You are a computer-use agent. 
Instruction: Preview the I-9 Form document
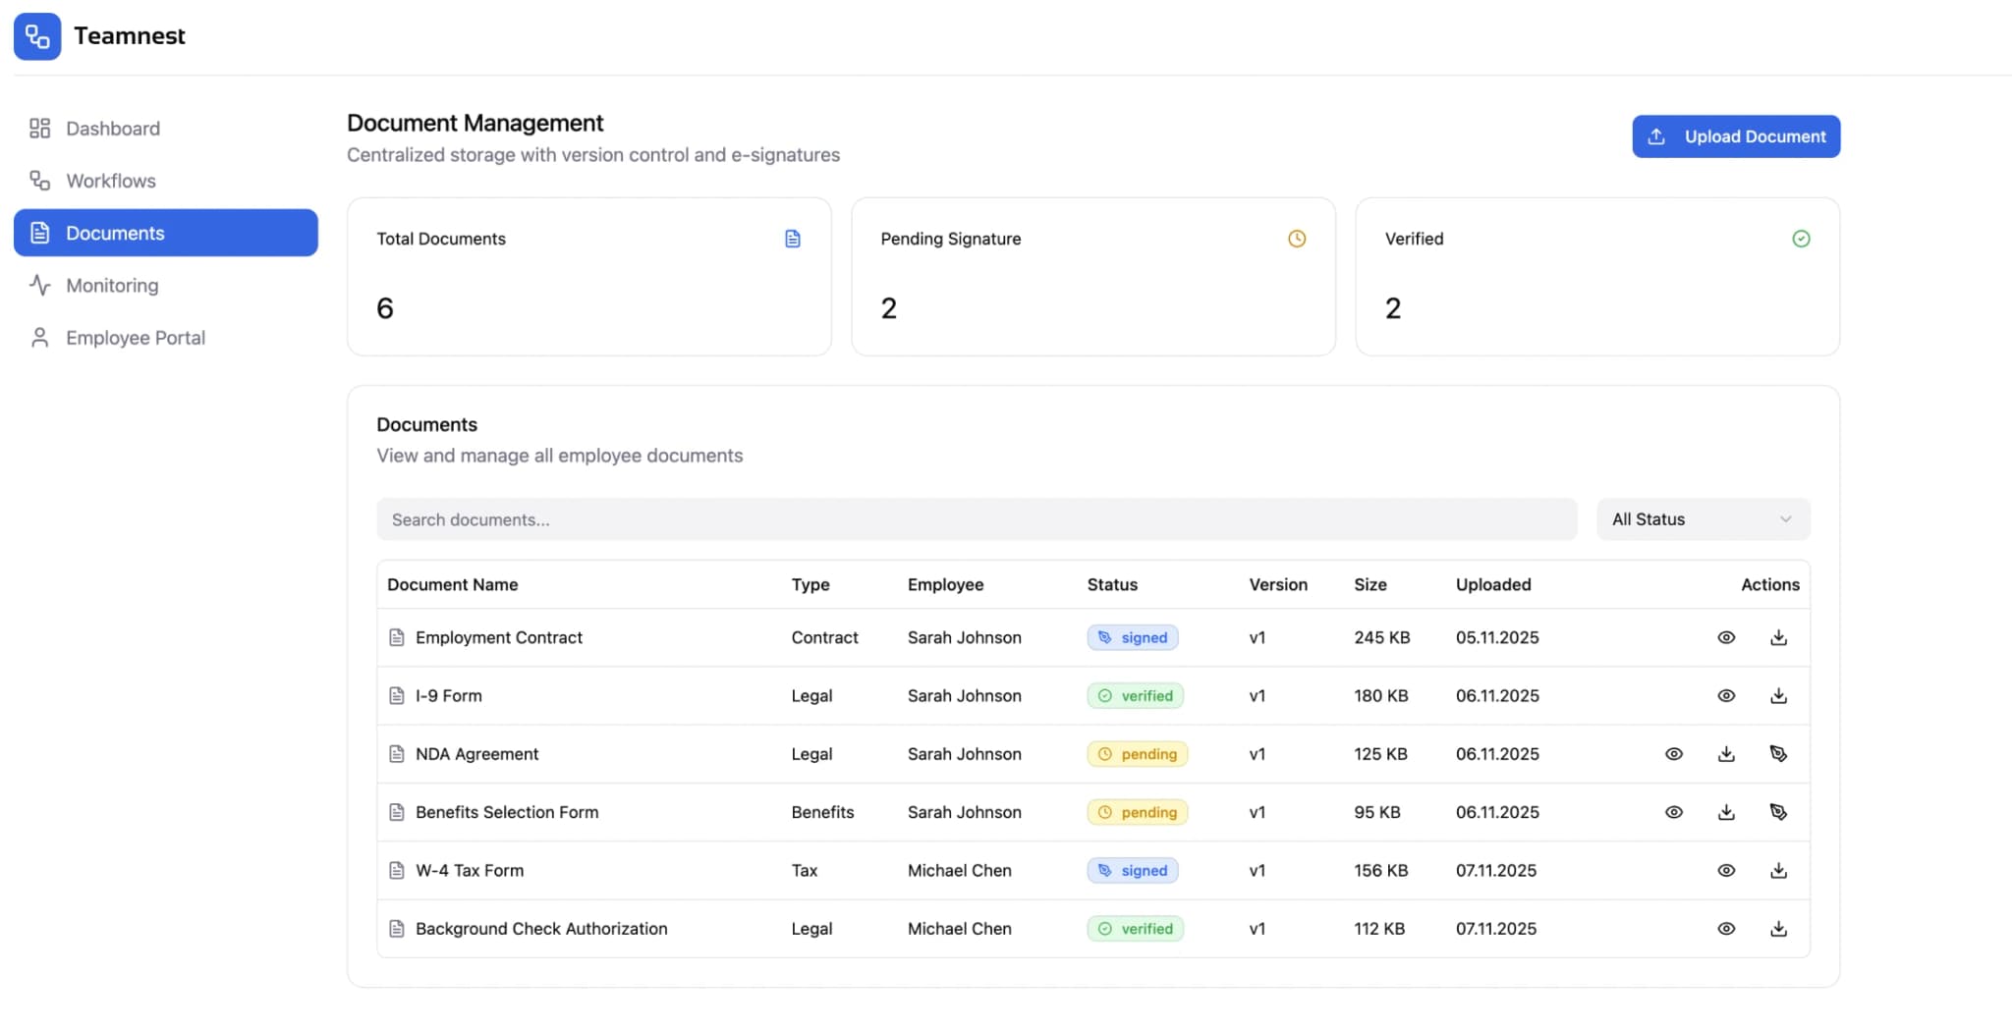tap(1726, 695)
